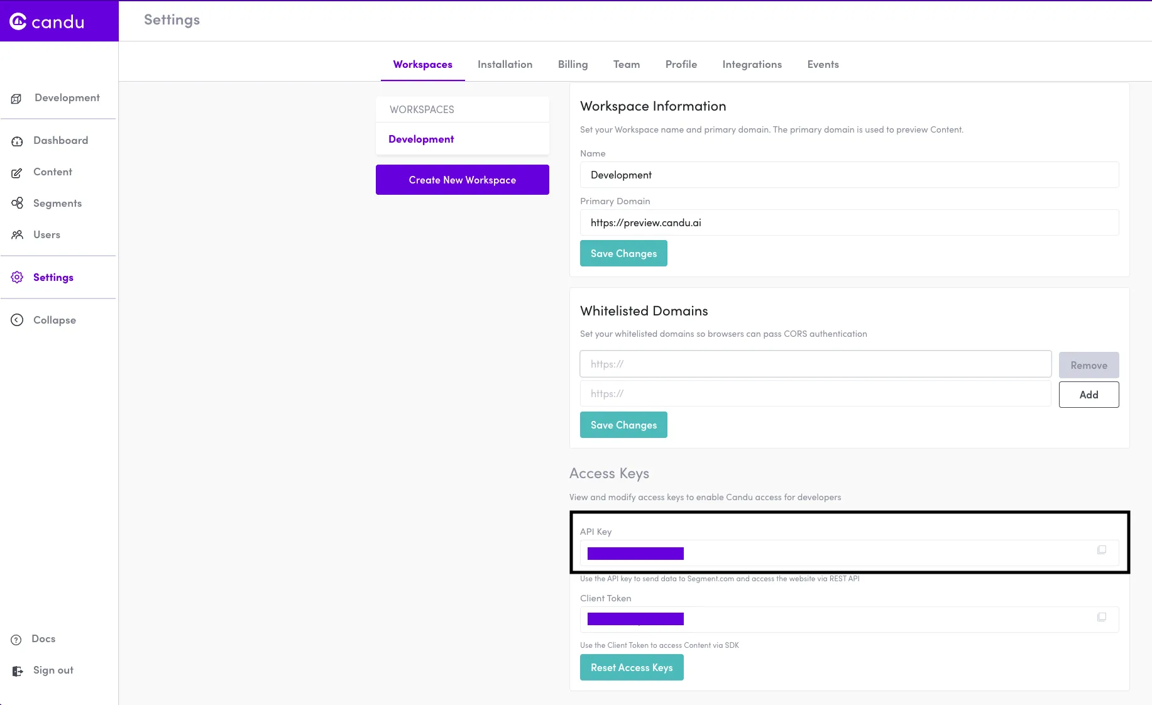Open the Events tab
The height and width of the screenshot is (705, 1152).
(x=823, y=64)
